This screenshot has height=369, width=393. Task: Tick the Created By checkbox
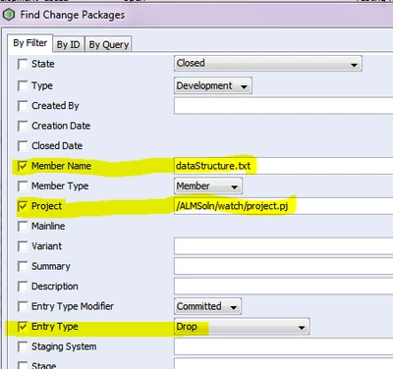coord(23,106)
